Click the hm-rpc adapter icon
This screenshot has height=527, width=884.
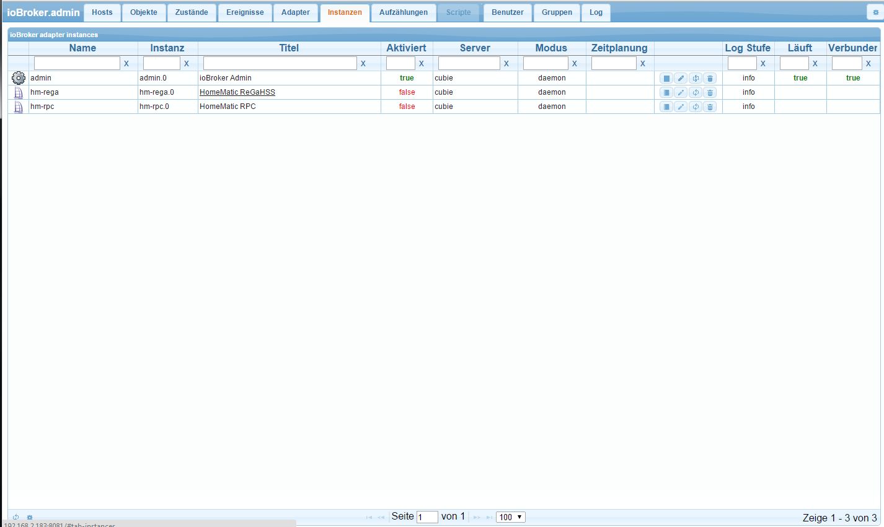pyautogui.click(x=19, y=107)
